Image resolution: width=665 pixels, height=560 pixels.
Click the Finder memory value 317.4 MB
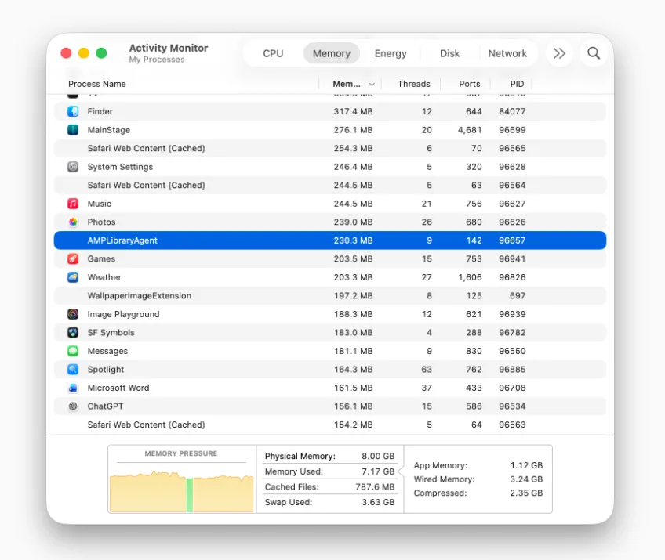[x=353, y=111]
